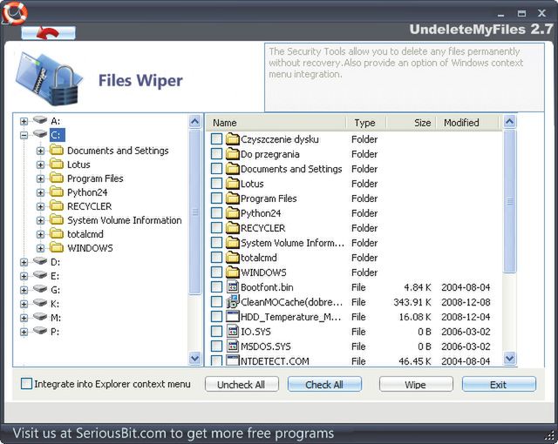The width and height of the screenshot is (558, 444).
Task: Collapse the C: drive node
Action: pyautogui.click(x=24, y=135)
